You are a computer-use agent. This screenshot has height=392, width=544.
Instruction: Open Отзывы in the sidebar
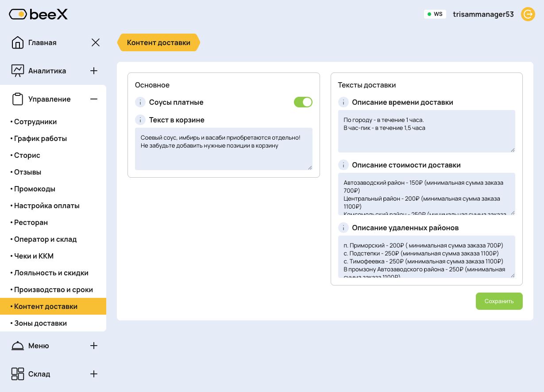pyautogui.click(x=53, y=172)
